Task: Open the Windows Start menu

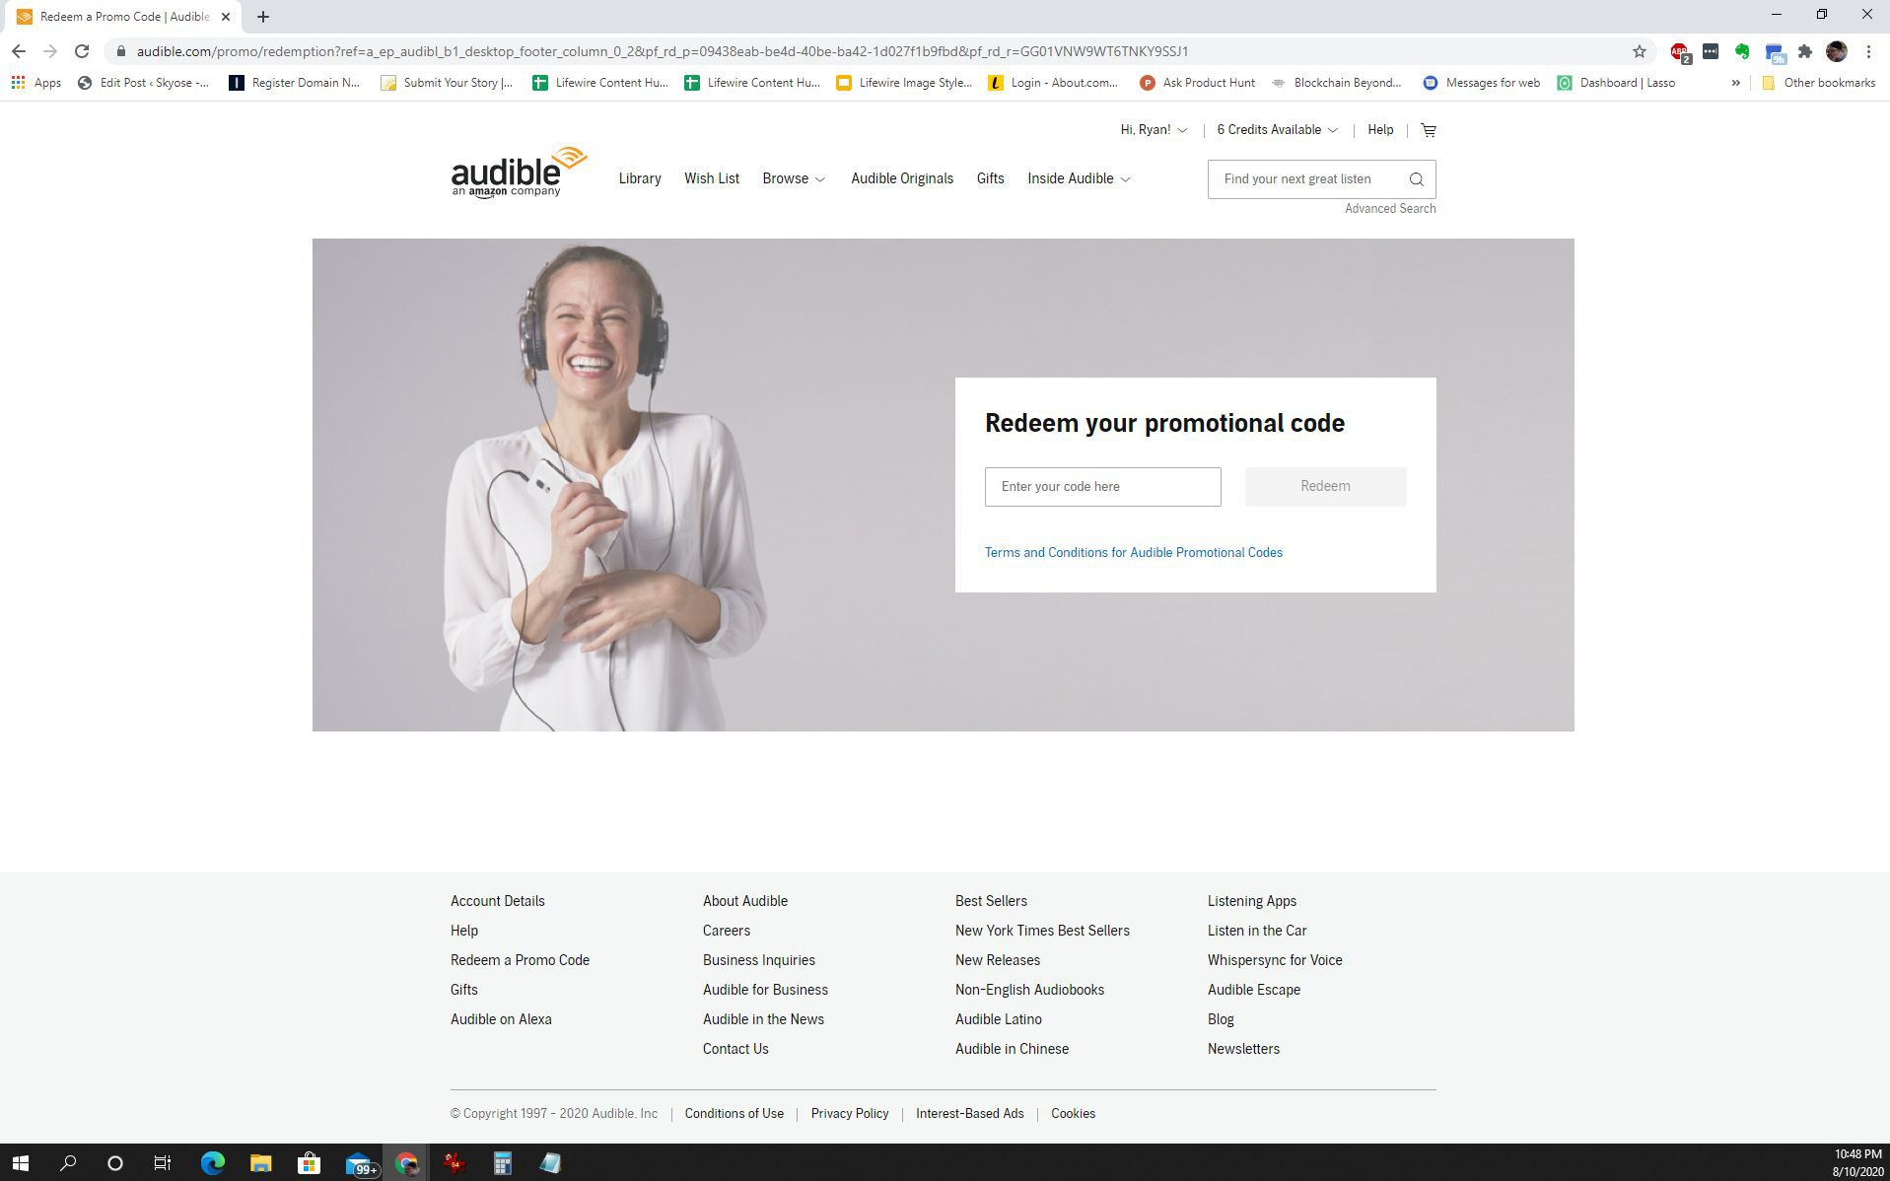Action: (x=20, y=1163)
